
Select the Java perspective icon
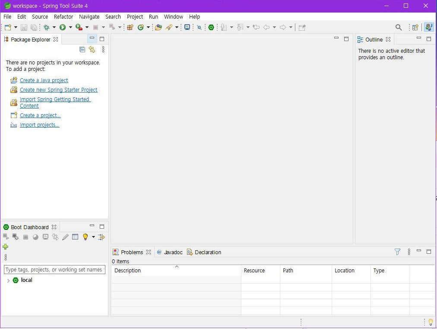429,27
